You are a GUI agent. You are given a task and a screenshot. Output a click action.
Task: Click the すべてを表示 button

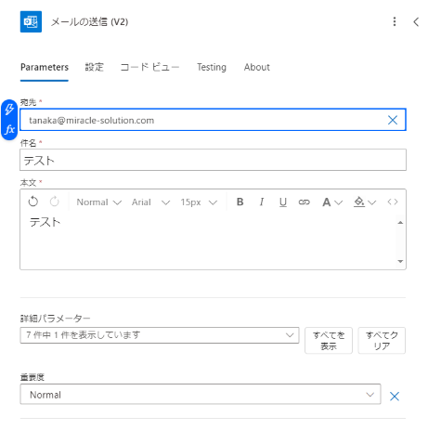pos(329,340)
